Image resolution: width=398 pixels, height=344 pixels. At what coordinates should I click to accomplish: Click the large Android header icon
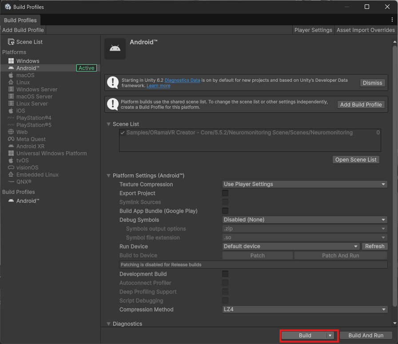point(115,48)
